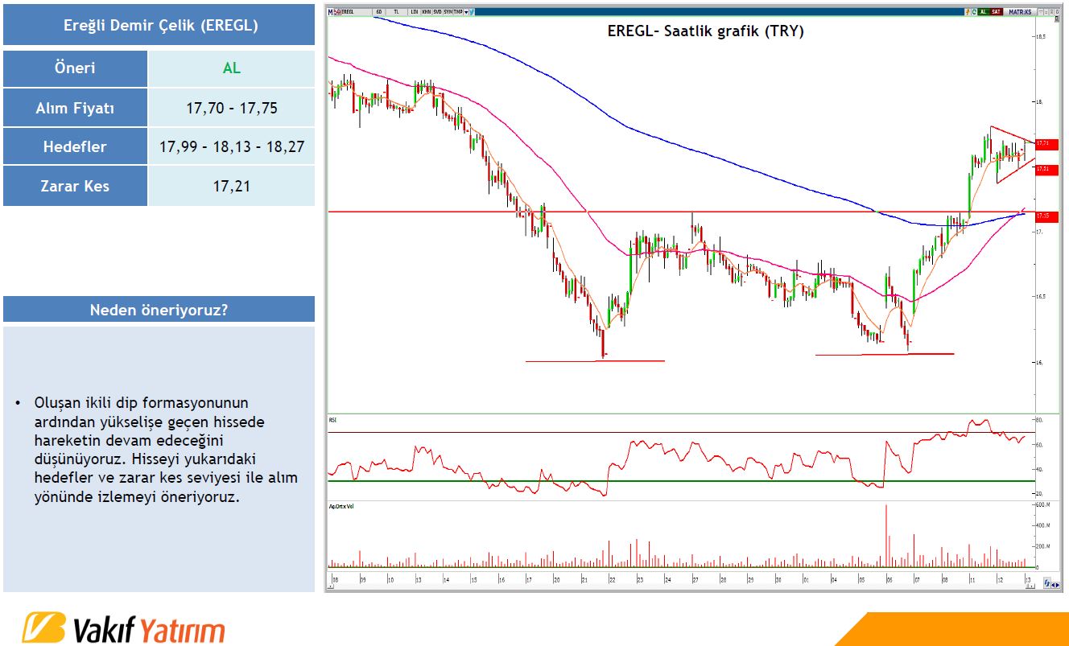The image size is (1069, 646).
Task: Click the Neden öneriyoruz? header
Action: click(x=159, y=310)
